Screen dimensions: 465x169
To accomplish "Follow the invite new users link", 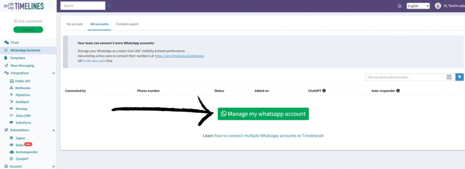I will click(x=94, y=61).
